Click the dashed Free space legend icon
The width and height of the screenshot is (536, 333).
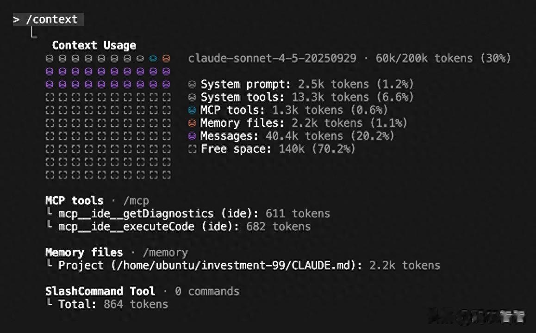click(192, 149)
